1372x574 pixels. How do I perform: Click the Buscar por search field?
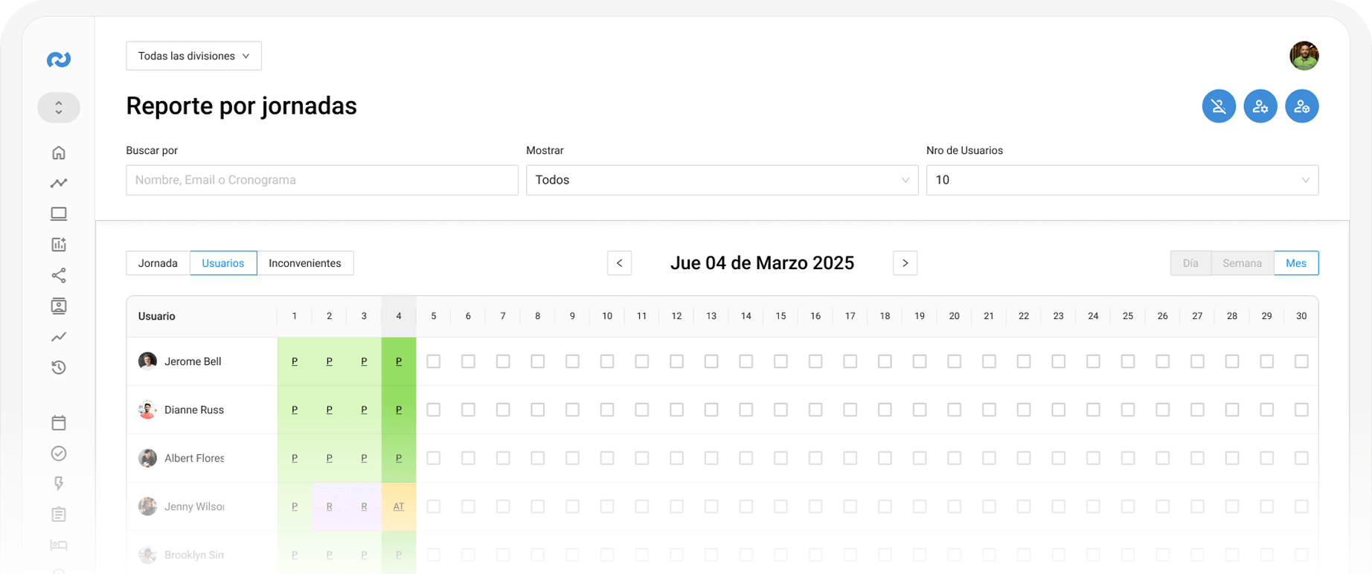coord(321,180)
